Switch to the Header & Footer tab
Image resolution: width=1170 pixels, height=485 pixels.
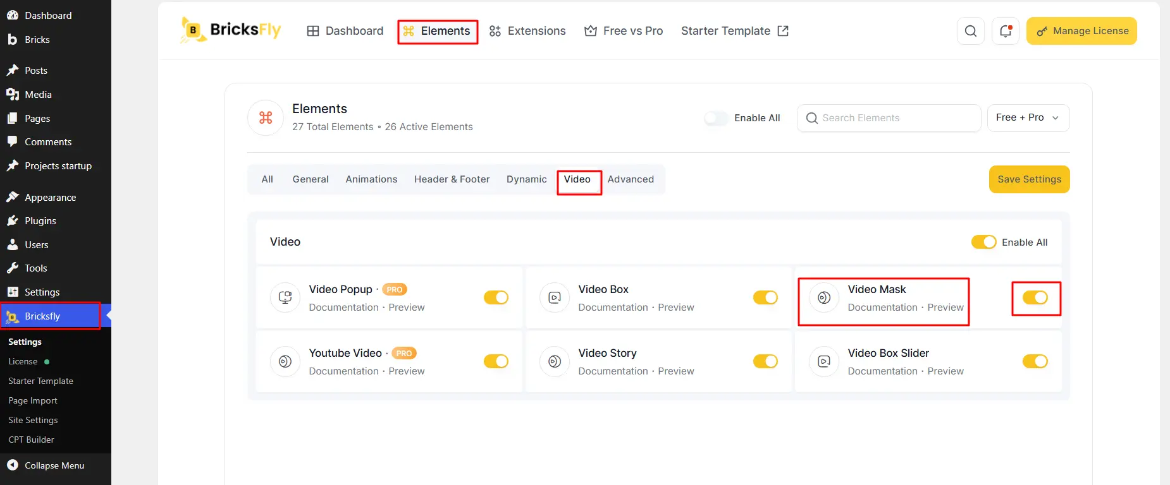[x=452, y=179]
